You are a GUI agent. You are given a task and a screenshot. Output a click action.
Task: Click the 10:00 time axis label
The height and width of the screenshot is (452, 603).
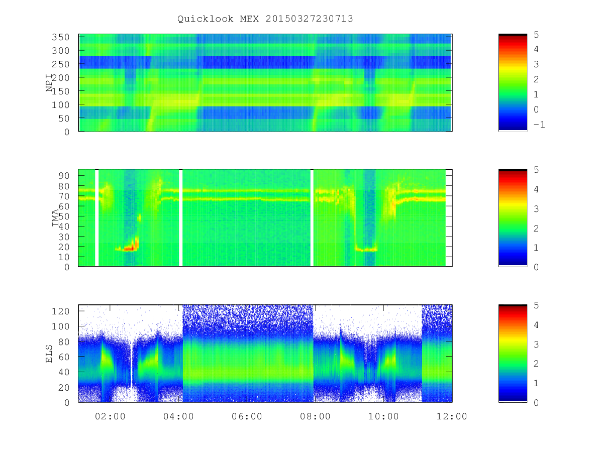(x=383, y=416)
